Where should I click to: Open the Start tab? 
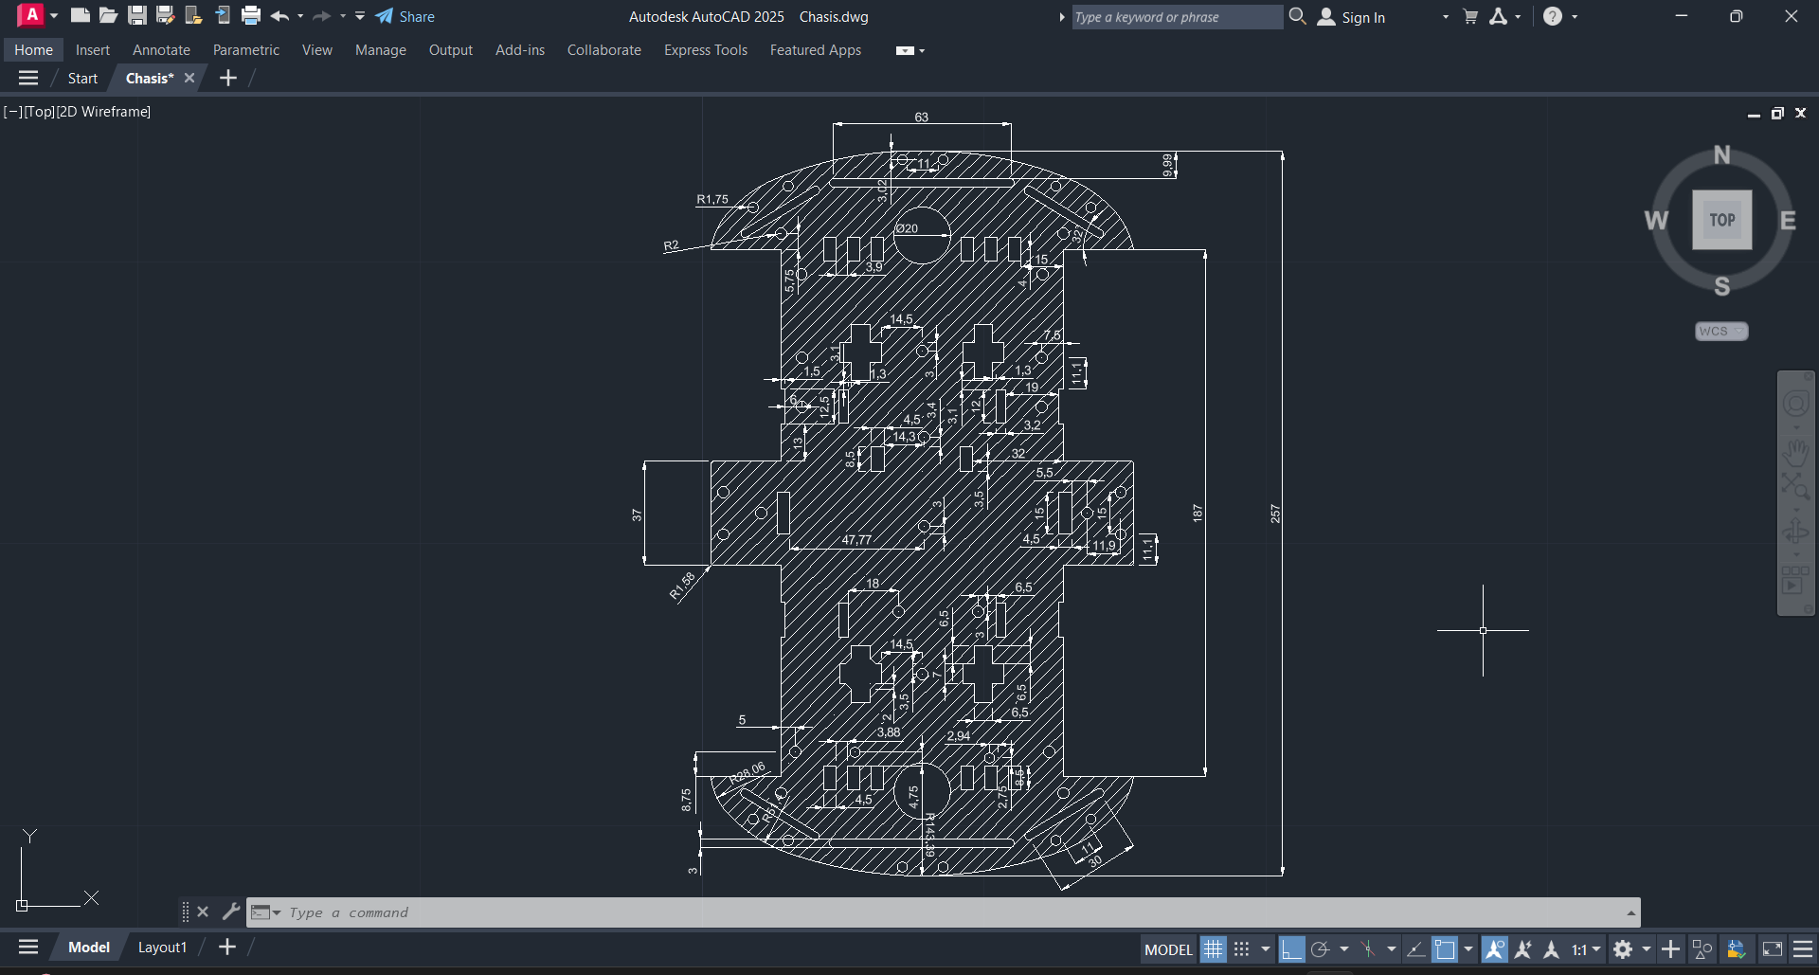[x=82, y=78]
